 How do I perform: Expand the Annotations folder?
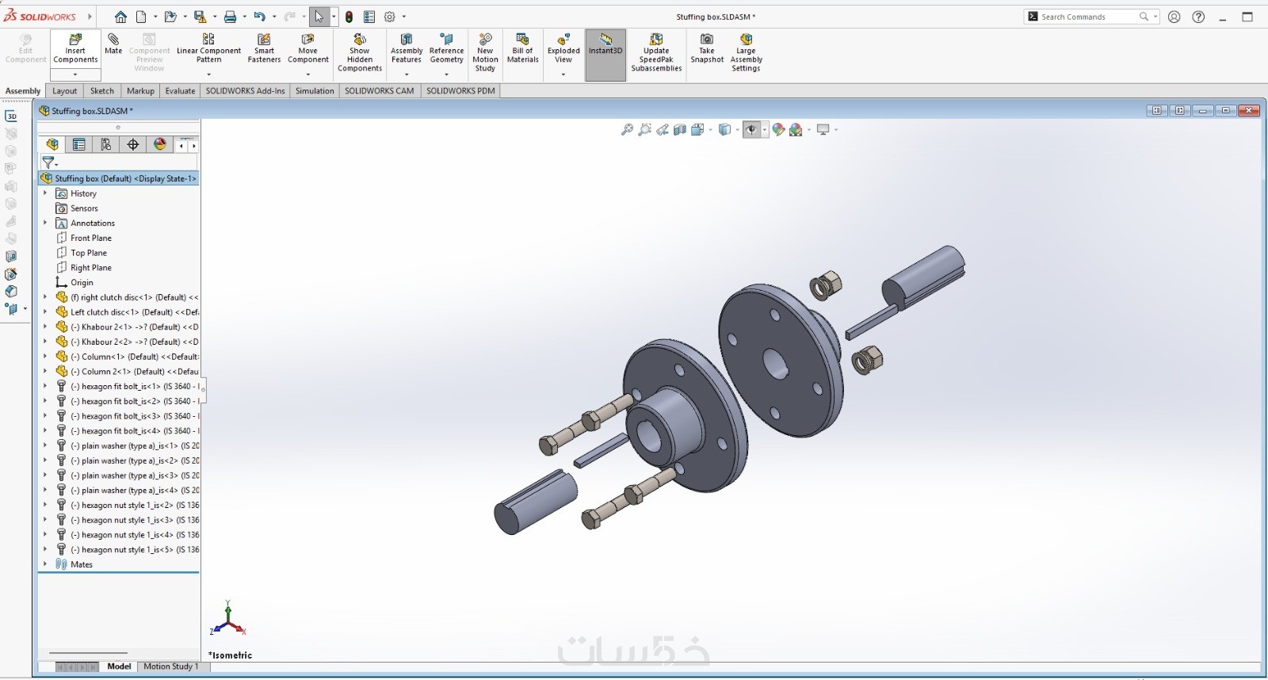45,223
